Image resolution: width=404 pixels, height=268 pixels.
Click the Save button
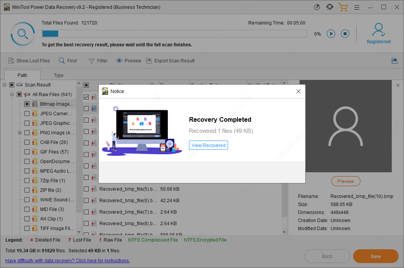376,257
